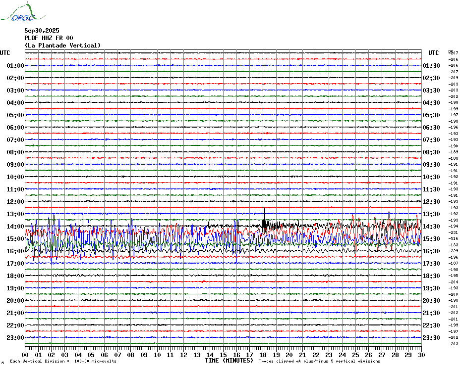This screenshot has height=368, width=461.
Task: Select the 15:00 hour label
Action: pyautogui.click(x=15, y=238)
